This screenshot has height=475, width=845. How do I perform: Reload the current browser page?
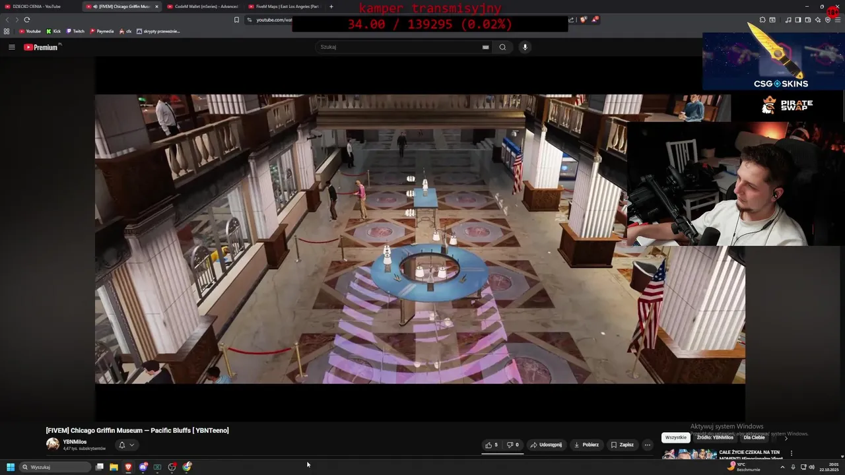(27, 20)
